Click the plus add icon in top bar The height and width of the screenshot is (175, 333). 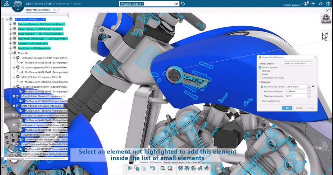(313, 3)
